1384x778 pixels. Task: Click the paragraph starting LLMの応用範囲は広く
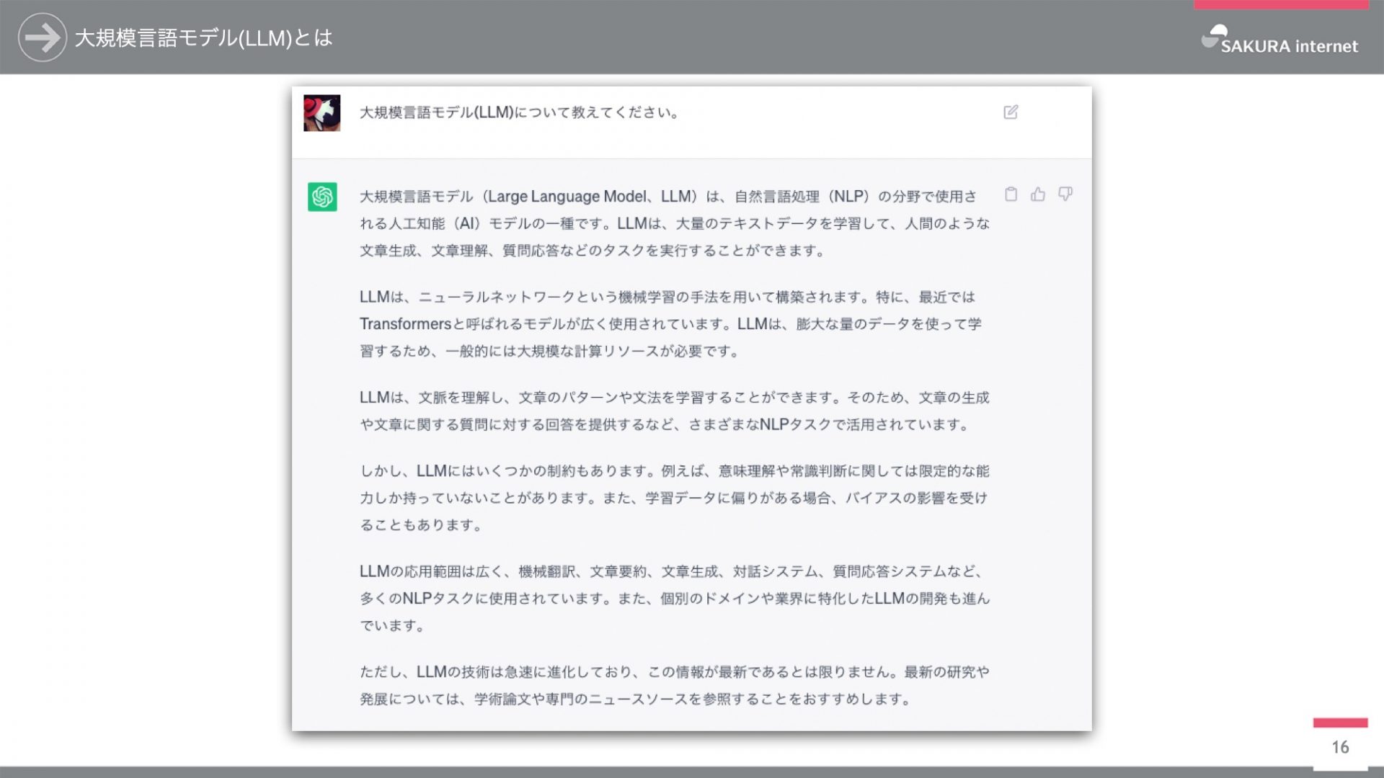(x=675, y=599)
